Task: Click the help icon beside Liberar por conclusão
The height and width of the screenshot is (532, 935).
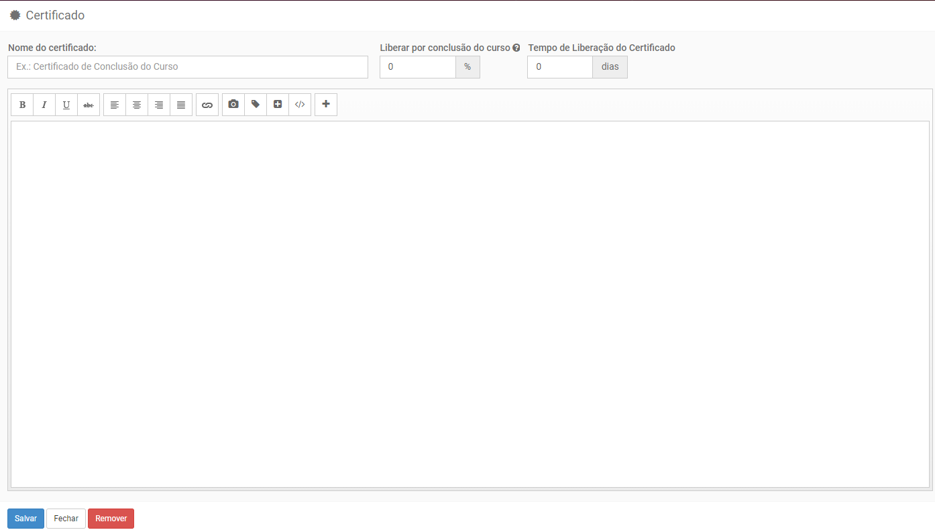Action: tap(516, 48)
